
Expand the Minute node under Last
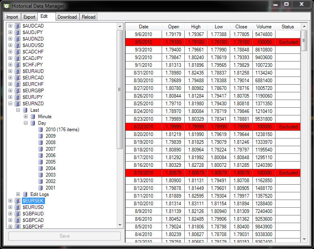[26, 117]
